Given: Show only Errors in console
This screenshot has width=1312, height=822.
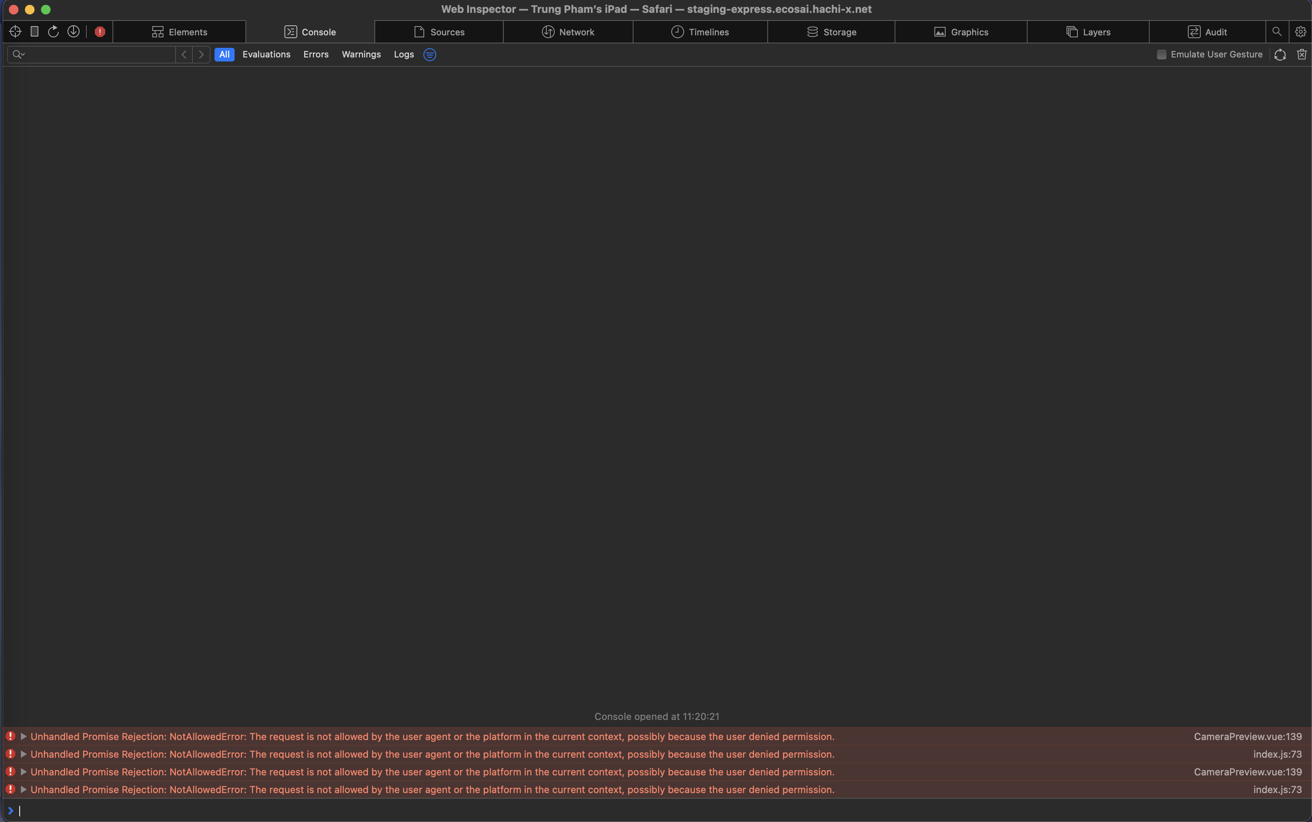Looking at the screenshot, I should point(315,54).
